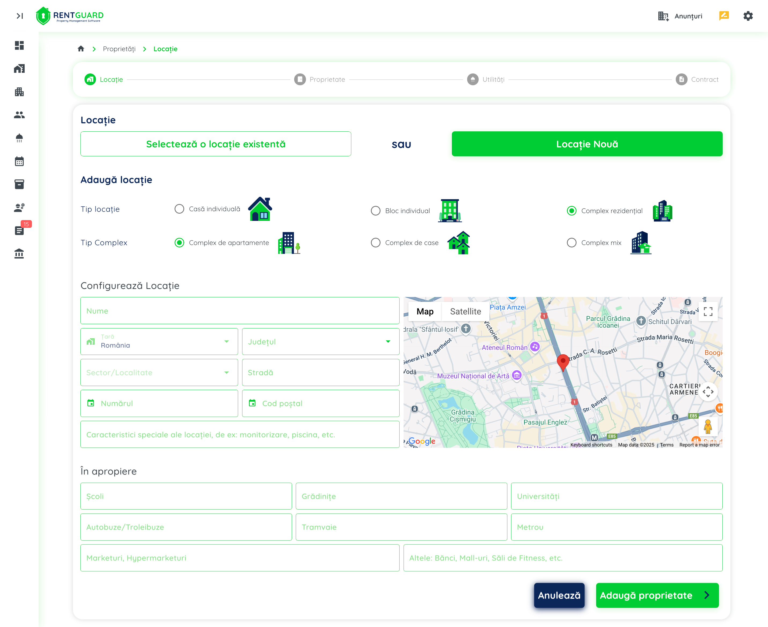768x627 pixels.
Task: Click the bank building sidebar icon
Action: tap(19, 254)
